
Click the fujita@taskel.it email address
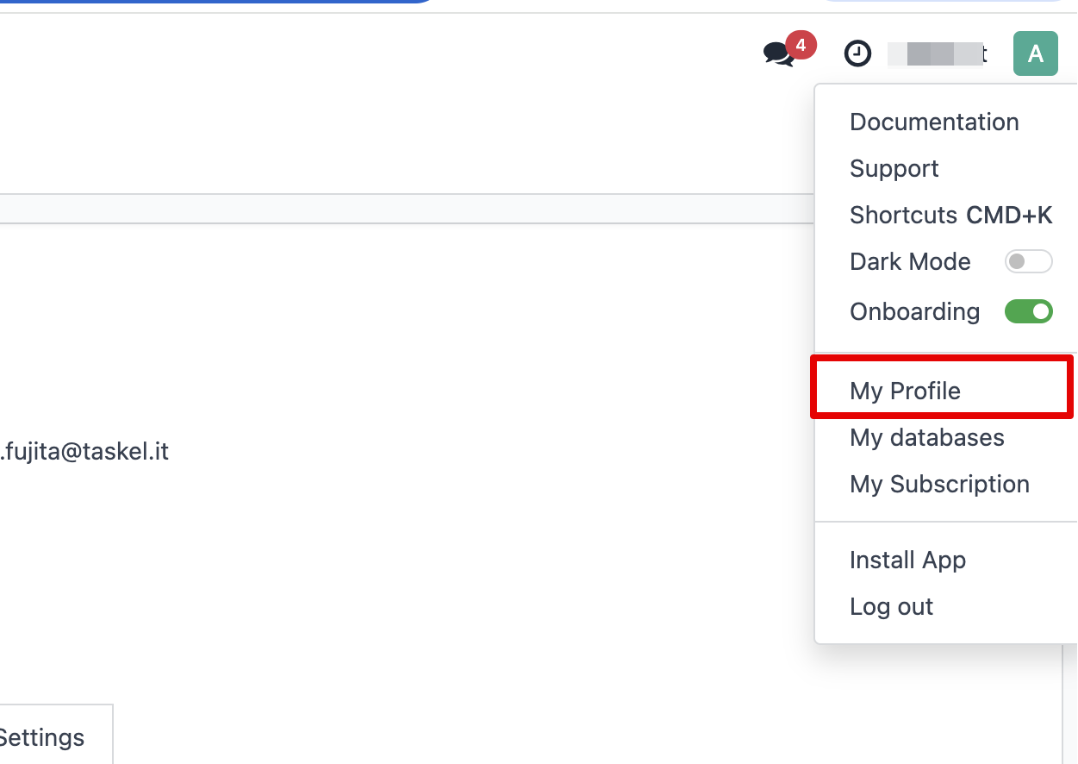coord(84,452)
